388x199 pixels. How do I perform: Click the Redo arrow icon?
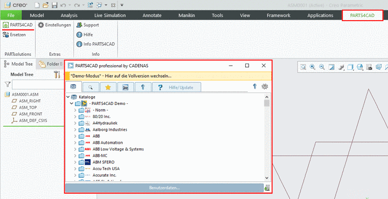[77, 5]
